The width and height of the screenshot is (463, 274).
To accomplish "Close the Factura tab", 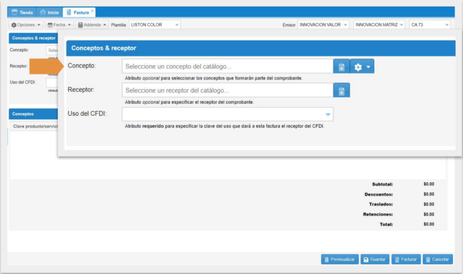I will pyautogui.click(x=92, y=11).
